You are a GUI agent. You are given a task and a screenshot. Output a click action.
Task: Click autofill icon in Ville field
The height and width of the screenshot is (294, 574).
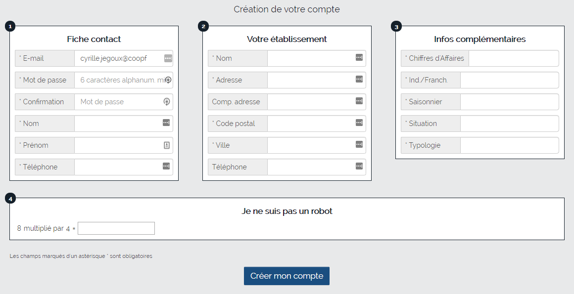(359, 144)
